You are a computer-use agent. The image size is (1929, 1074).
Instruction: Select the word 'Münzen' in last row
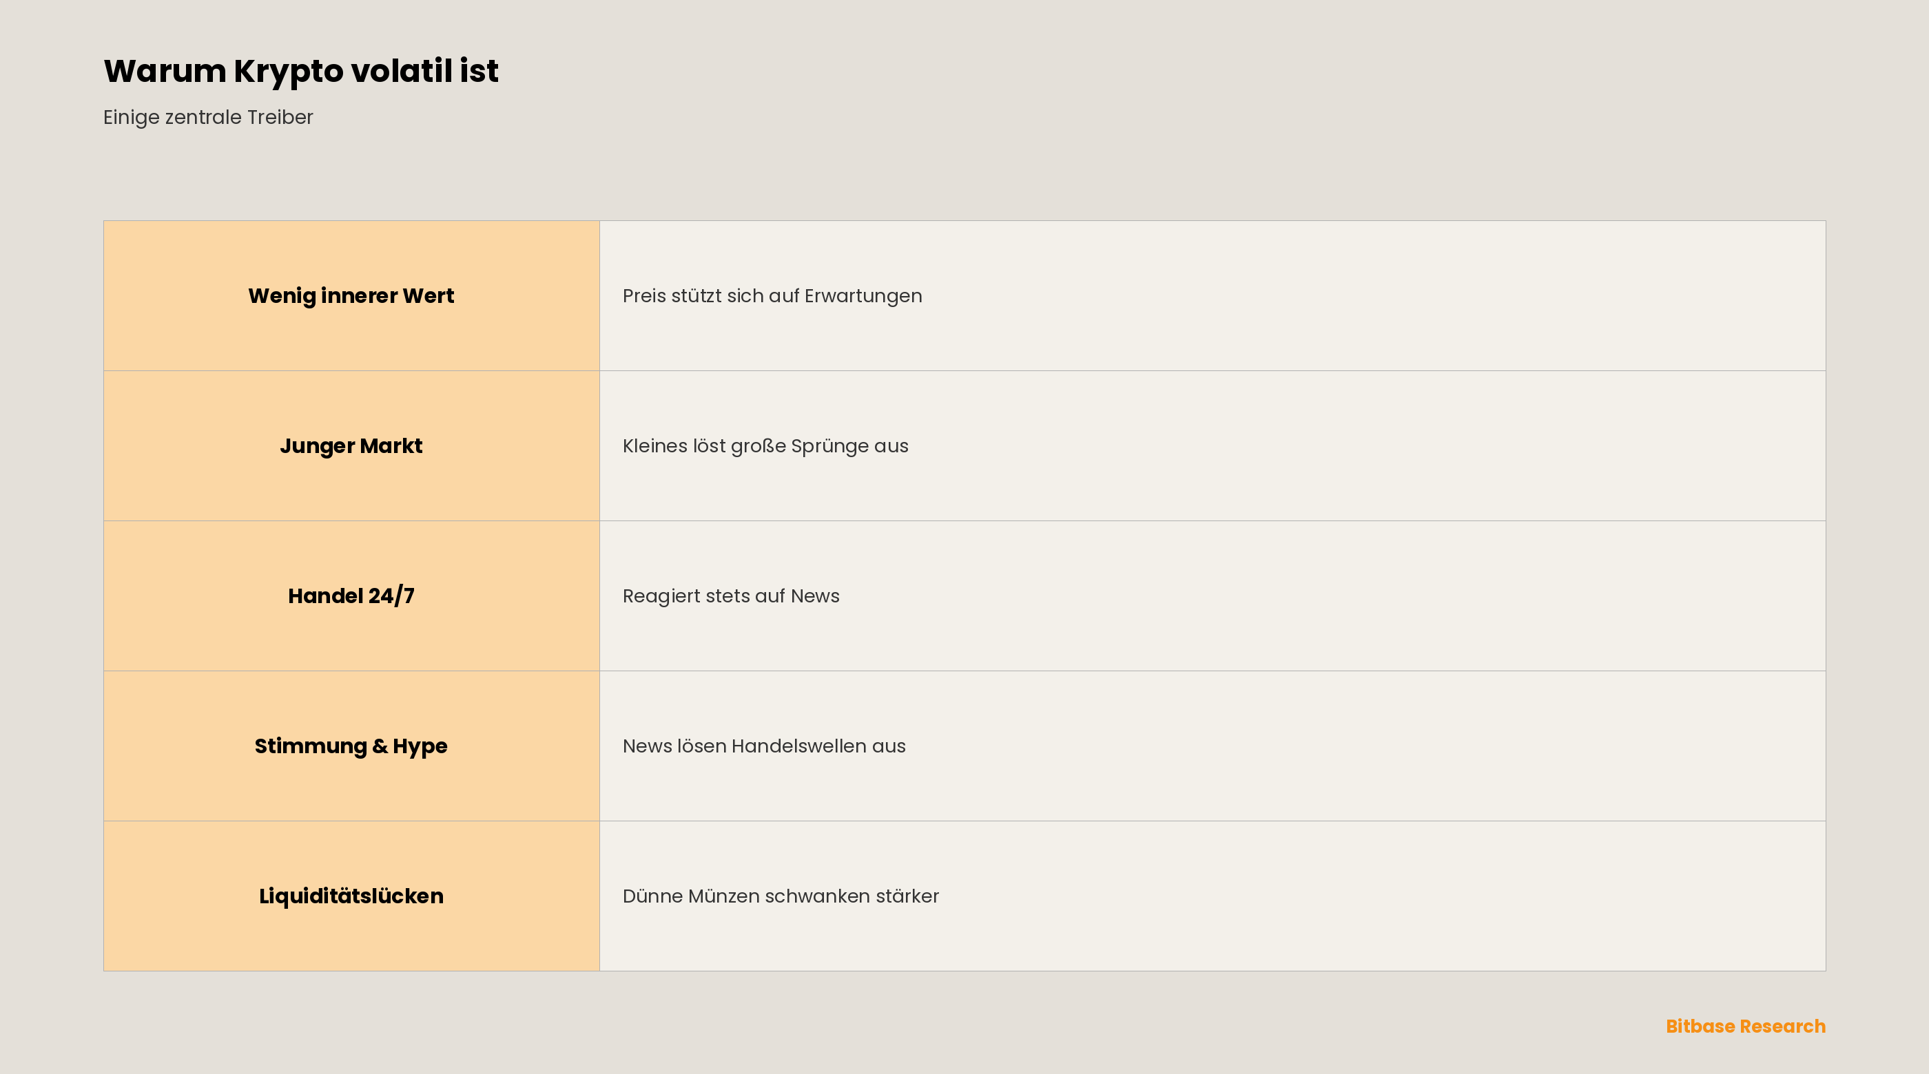tap(723, 896)
